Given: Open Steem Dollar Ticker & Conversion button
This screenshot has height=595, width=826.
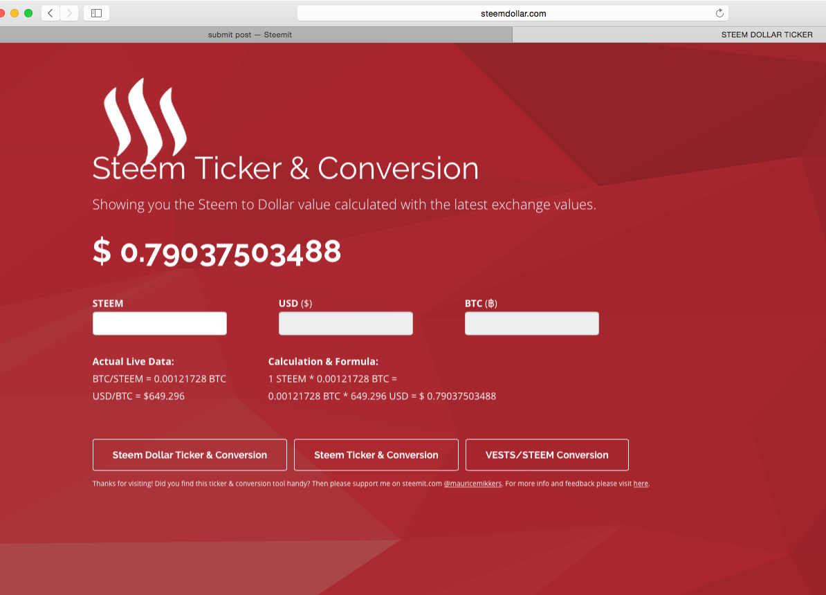Looking at the screenshot, I should coord(190,455).
